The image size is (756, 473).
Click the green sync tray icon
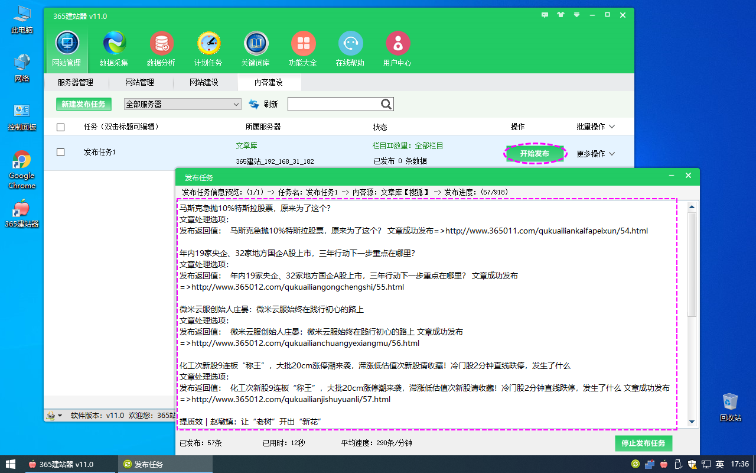pyautogui.click(x=636, y=464)
